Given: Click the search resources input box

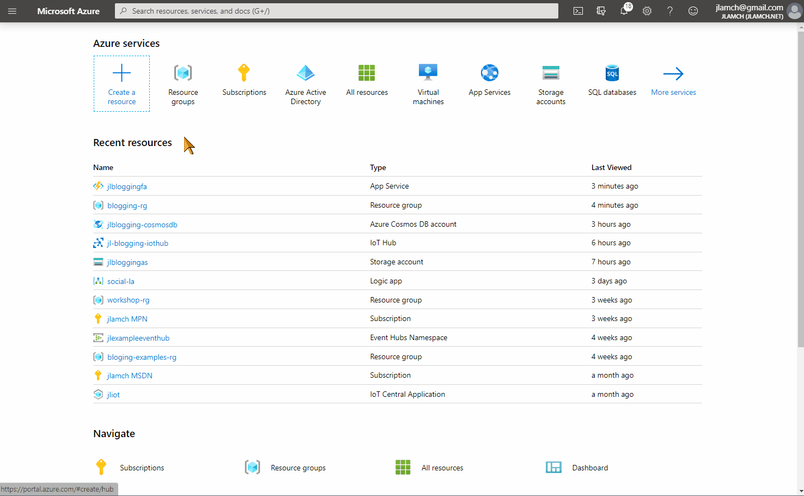Looking at the screenshot, I should (x=337, y=11).
